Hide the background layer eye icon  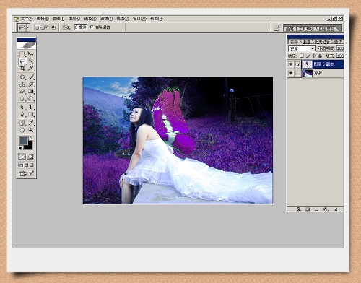click(x=290, y=73)
